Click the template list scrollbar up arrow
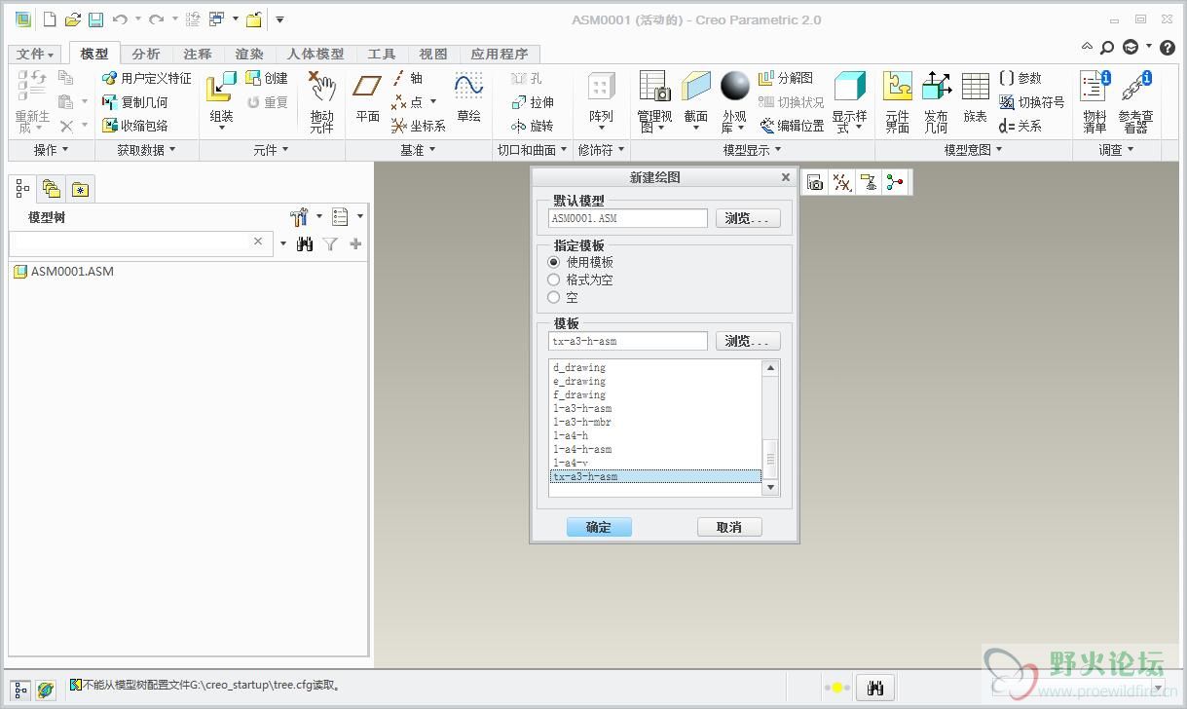The image size is (1187, 709). [770, 368]
